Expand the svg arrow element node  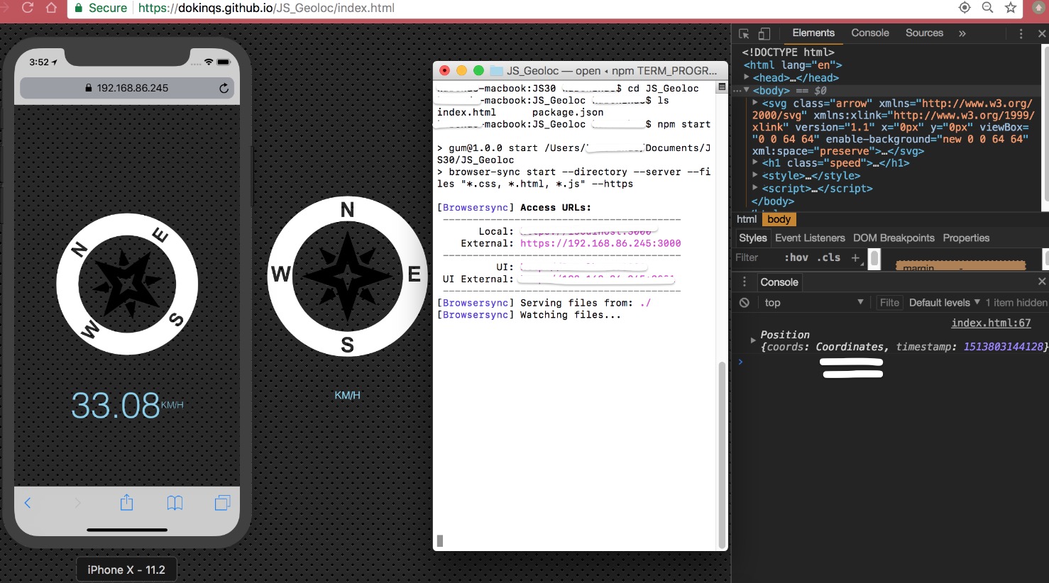click(756, 103)
